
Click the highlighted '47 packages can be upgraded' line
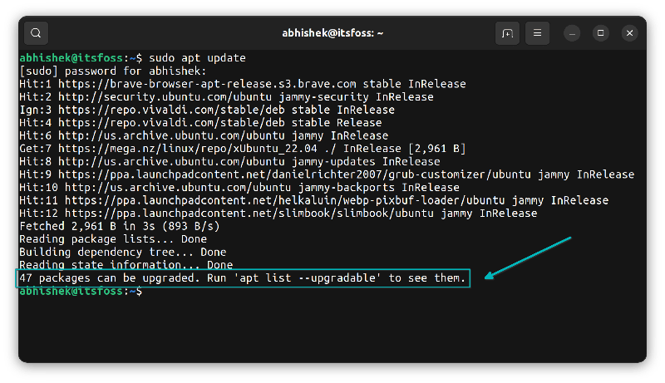243,278
